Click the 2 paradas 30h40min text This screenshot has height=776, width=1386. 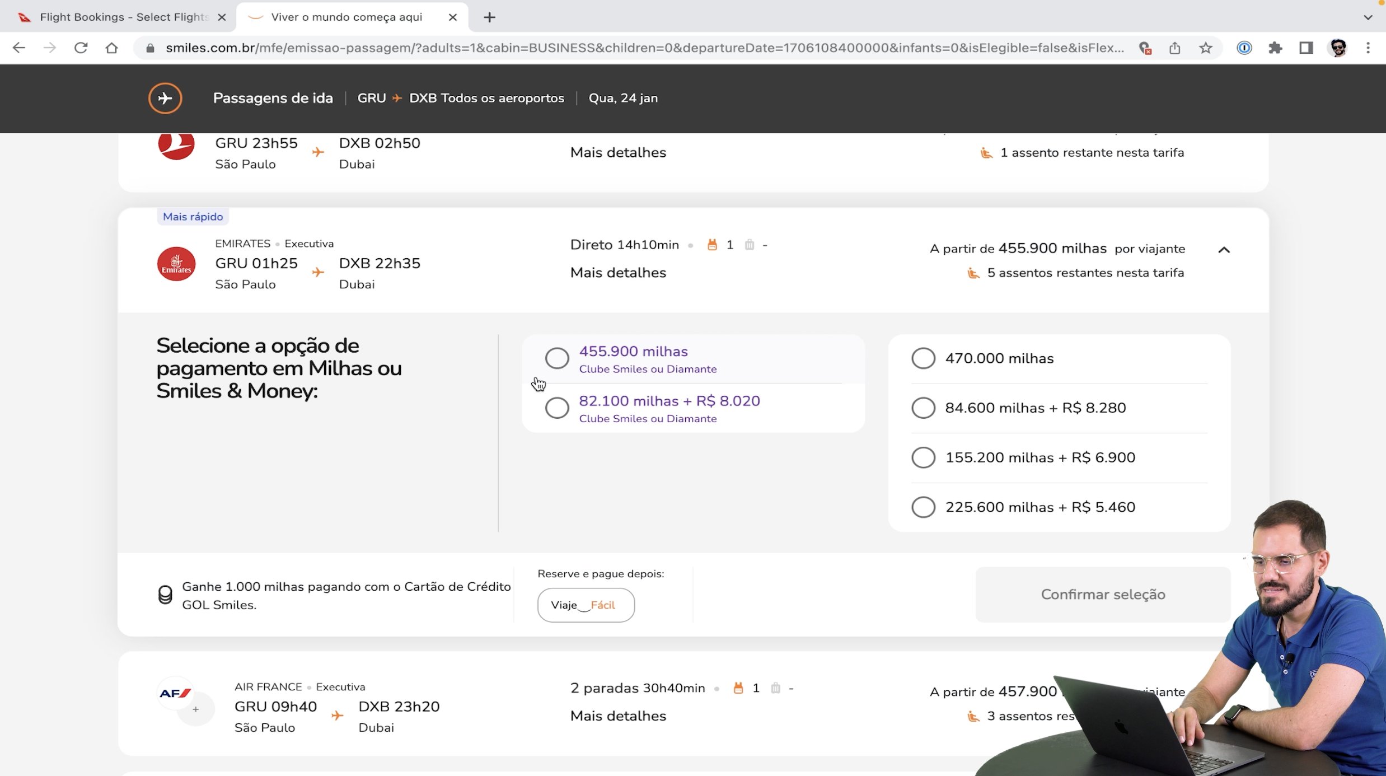(x=638, y=688)
